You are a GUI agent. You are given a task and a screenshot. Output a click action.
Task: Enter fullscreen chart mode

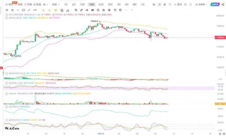[x=191, y=4]
